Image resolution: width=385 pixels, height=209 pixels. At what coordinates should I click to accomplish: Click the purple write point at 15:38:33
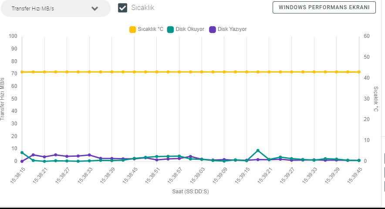[x=89, y=155]
